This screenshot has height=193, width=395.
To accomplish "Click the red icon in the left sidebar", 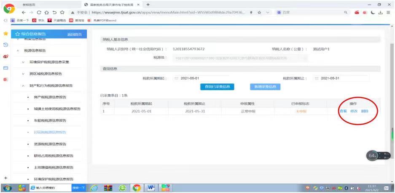I will [x=5, y=79].
